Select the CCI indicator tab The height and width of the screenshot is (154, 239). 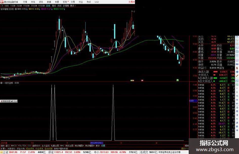pos(29,146)
